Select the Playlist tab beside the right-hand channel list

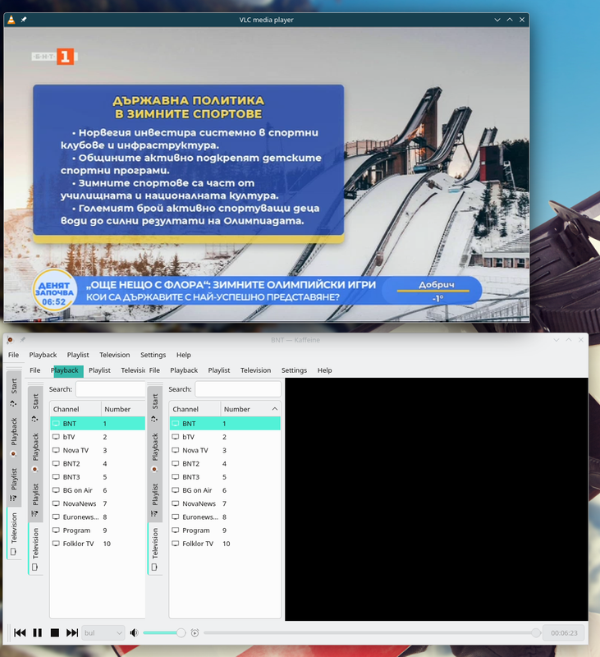tap(155, 499)
